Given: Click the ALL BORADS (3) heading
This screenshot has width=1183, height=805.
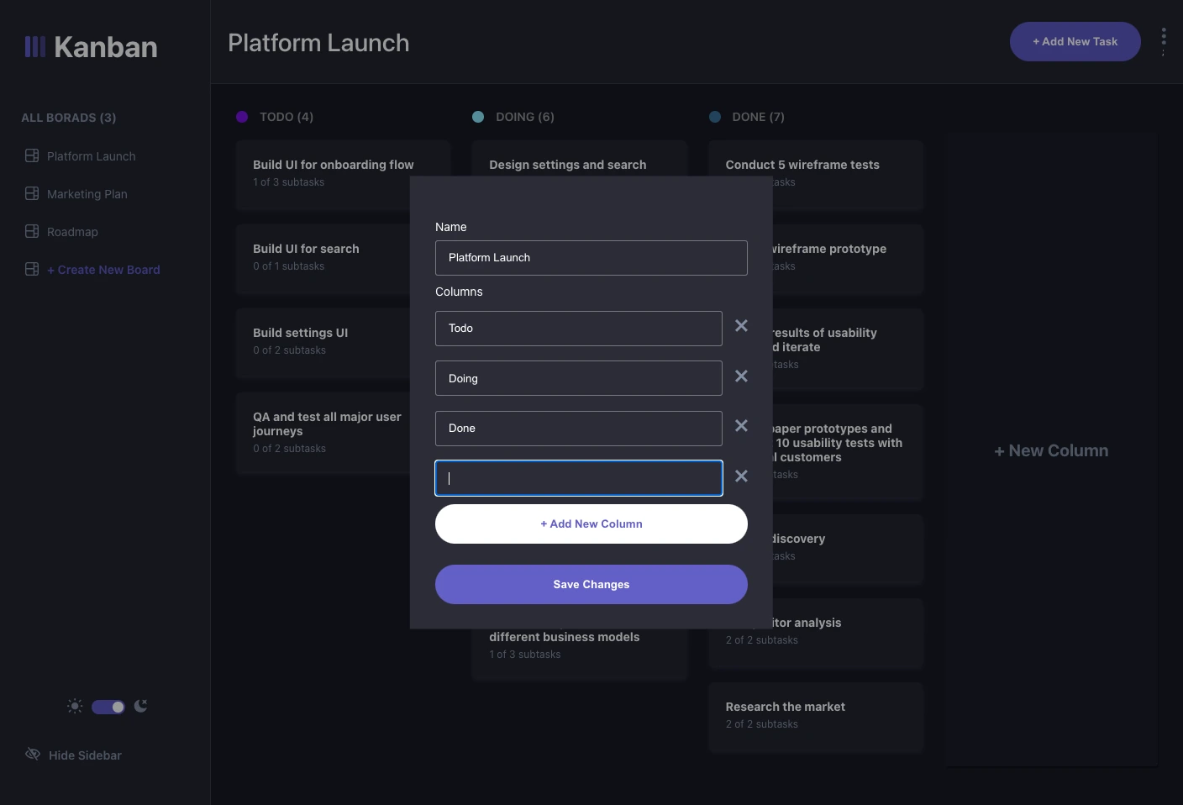Looking at the screenshot, I should point(69,118).
